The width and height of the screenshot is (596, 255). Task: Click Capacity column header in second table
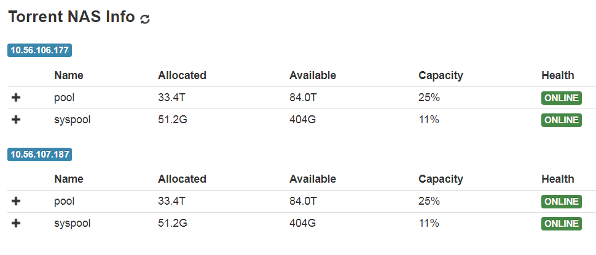[x=441, y=179]
